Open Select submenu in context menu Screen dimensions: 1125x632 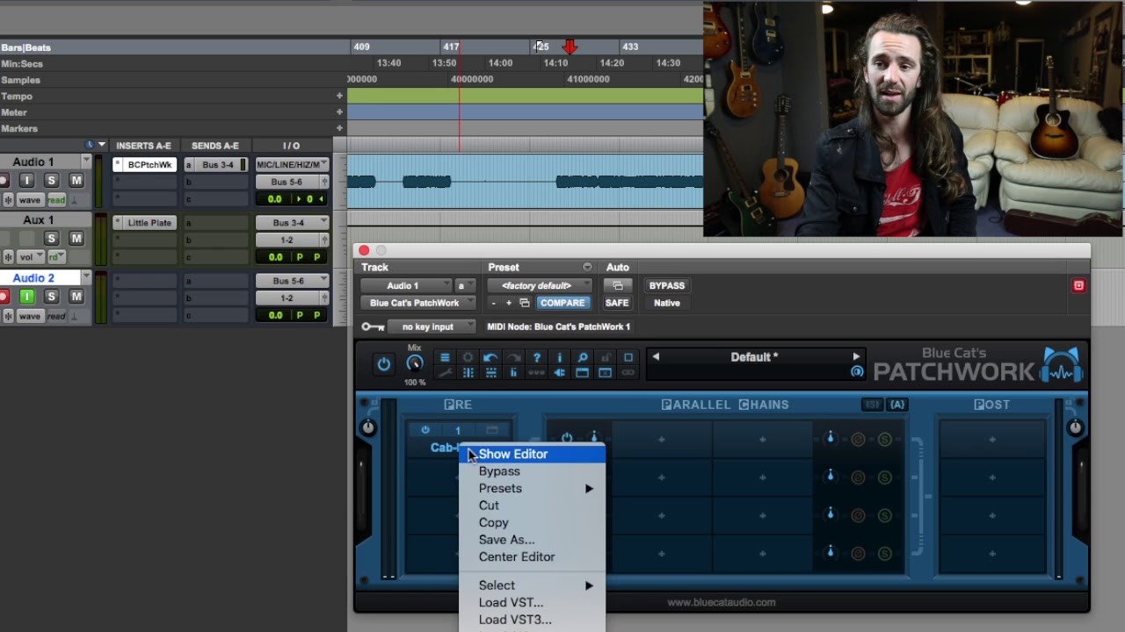click(533, 585)
